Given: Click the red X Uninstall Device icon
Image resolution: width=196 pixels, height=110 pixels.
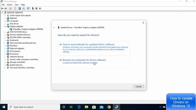Looking at the screenshot, I should (36, 9).
